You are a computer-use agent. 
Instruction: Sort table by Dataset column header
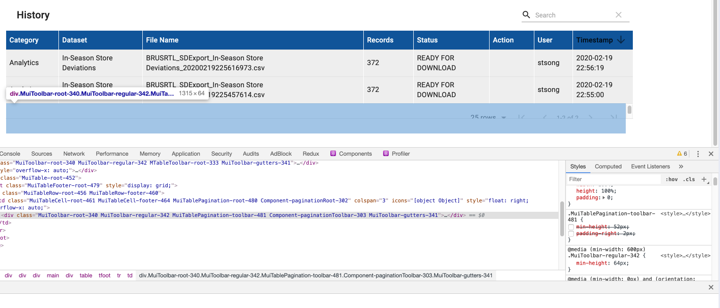tap(74, 40)
